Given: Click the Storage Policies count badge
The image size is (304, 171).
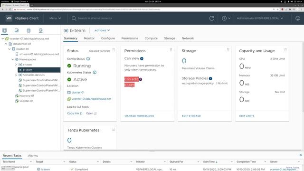Looking at the screenshot, I should pyautogui.click(x=210, y=78).
